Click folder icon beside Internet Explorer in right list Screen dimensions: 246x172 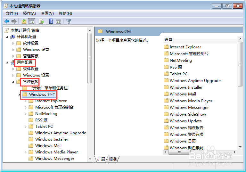[x=166, y=47]
